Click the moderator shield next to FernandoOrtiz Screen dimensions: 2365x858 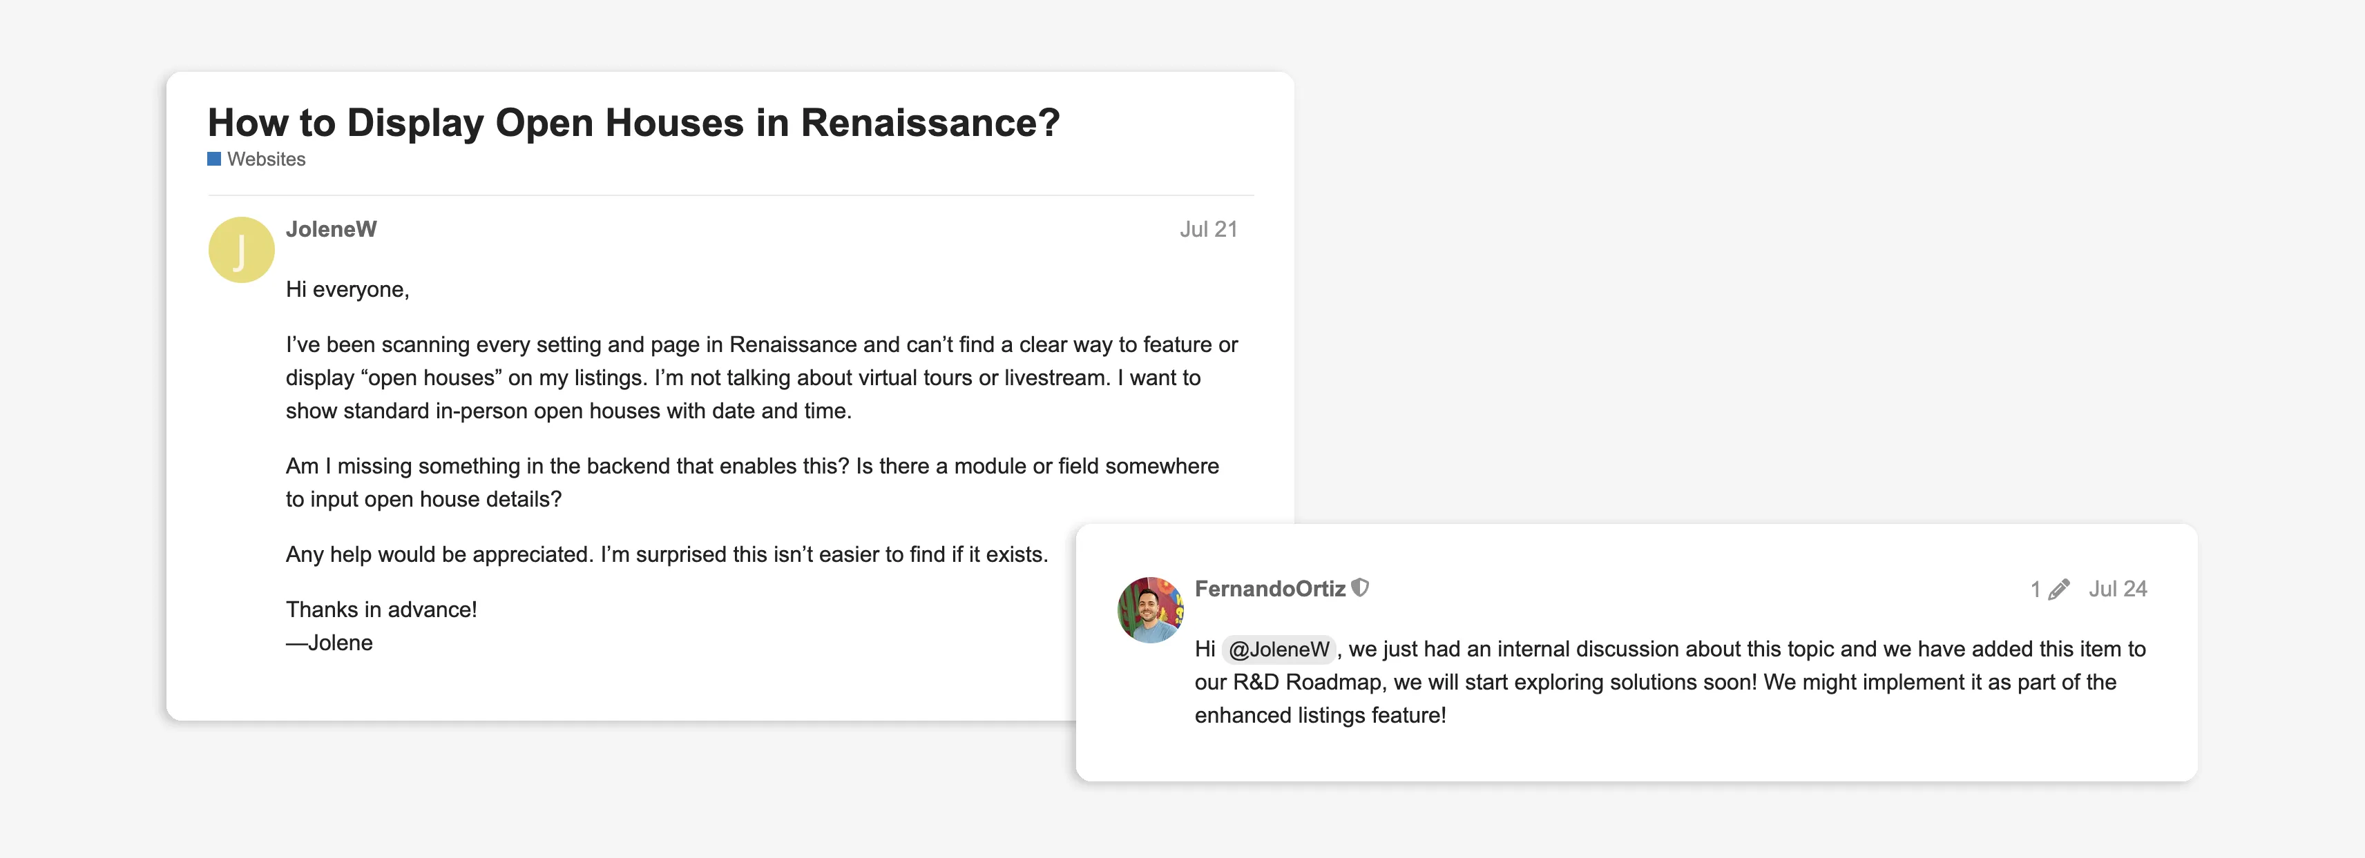pos(1361,589)
